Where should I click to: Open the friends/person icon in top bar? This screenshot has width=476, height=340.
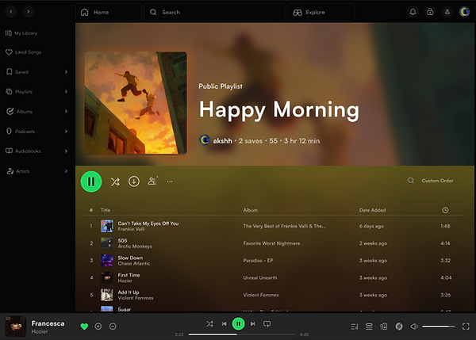pyautogui.click(x=447, y=12)
